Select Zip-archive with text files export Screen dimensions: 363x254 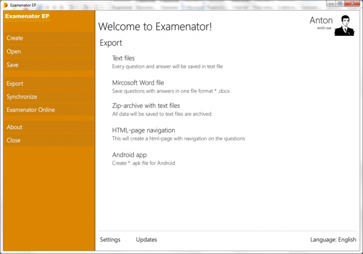146,106
